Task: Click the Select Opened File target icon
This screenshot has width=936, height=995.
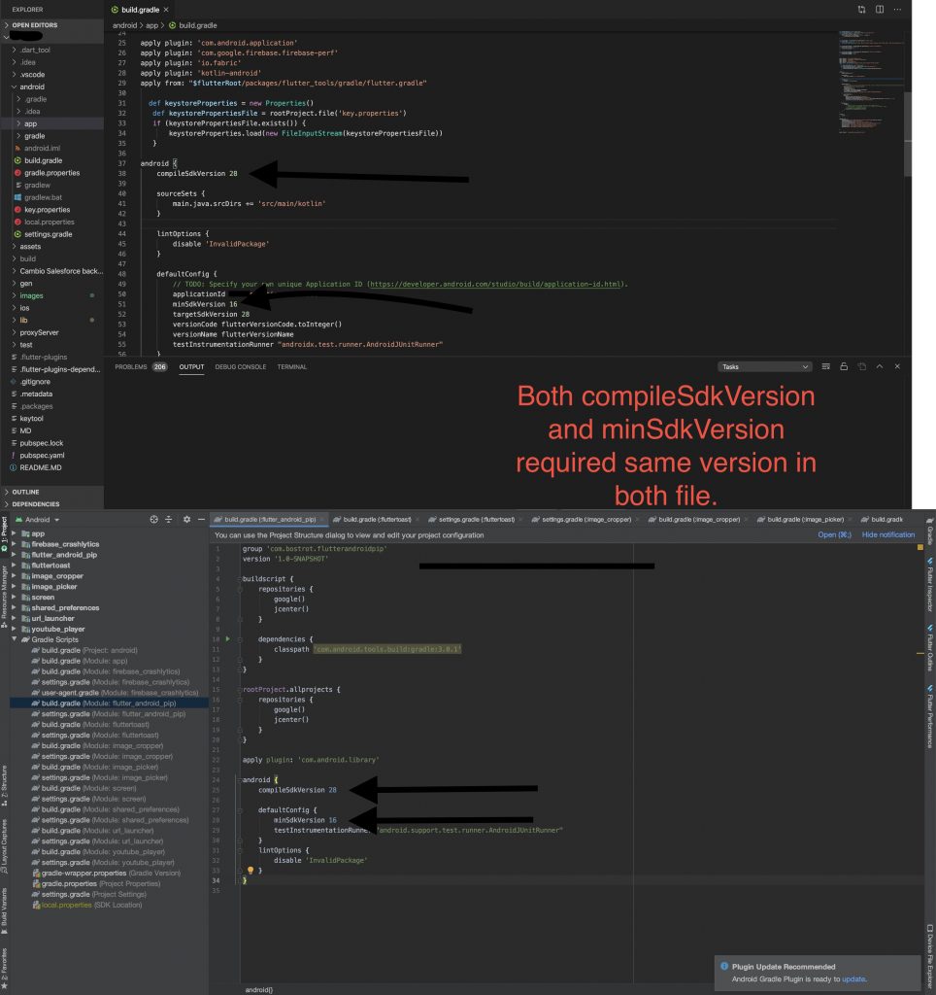Action: click(152, 520)
